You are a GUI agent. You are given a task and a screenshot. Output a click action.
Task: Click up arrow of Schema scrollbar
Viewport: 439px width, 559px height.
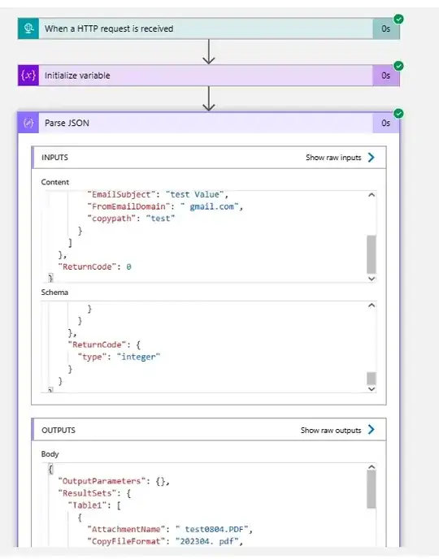pyautogui.click(x=372, y=305)
